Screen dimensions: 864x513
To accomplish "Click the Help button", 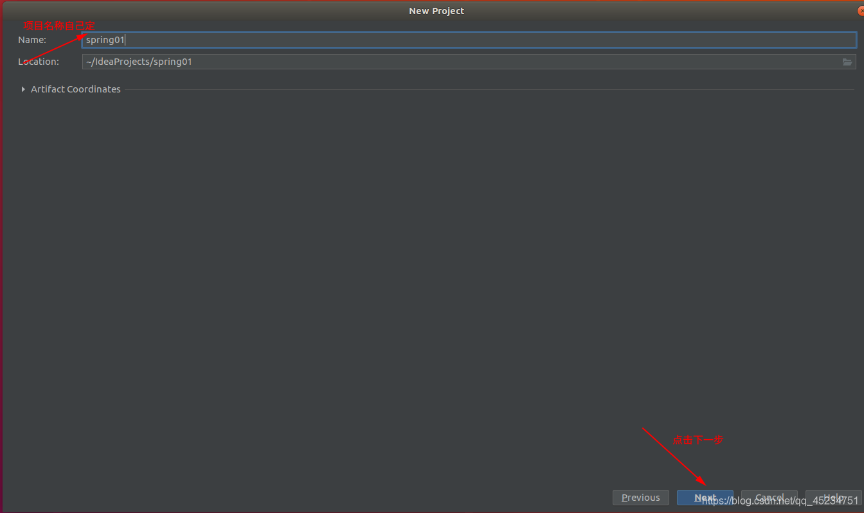I will 834,498.
